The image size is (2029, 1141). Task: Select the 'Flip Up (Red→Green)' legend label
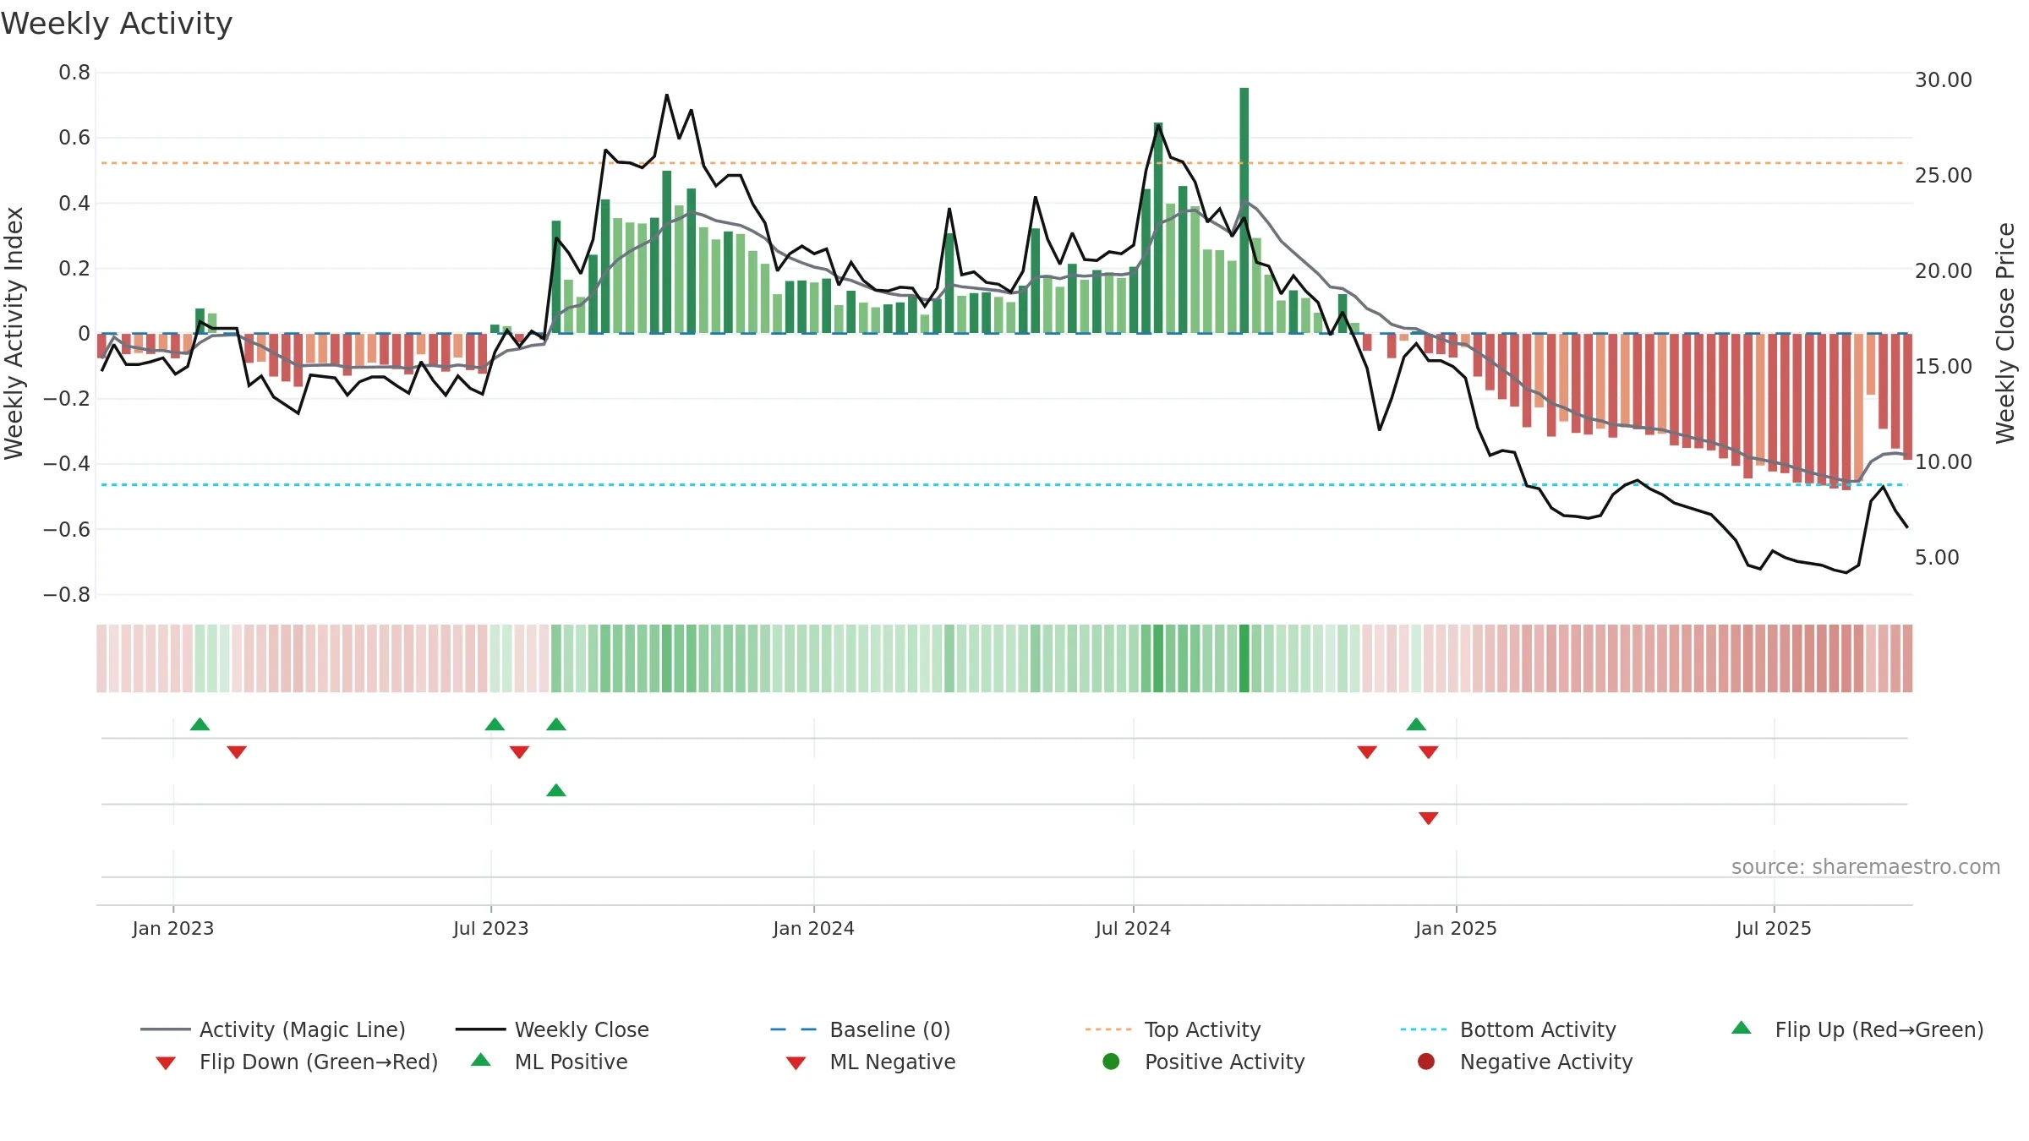[1879, 1029]
